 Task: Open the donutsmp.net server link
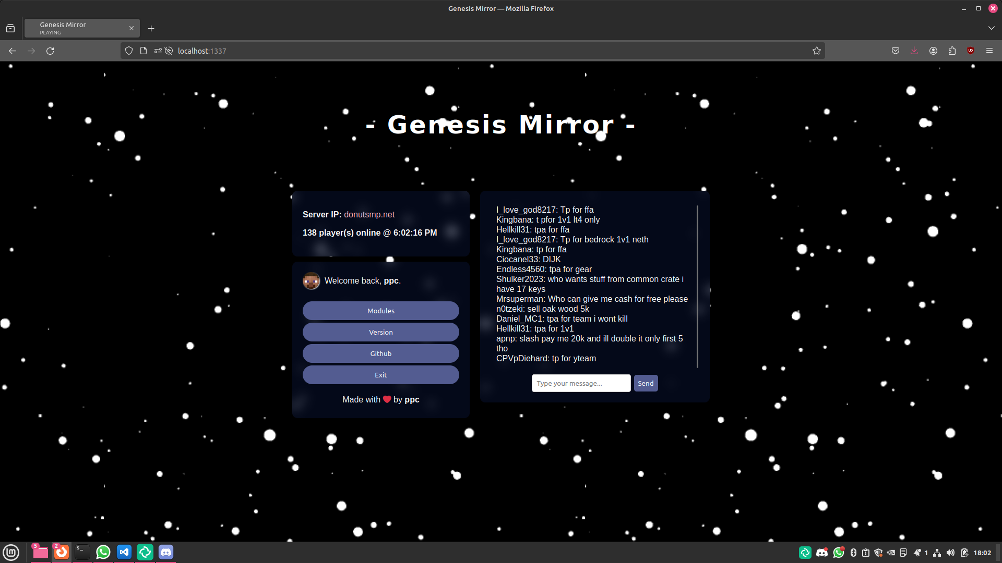(x=369, y=214)
